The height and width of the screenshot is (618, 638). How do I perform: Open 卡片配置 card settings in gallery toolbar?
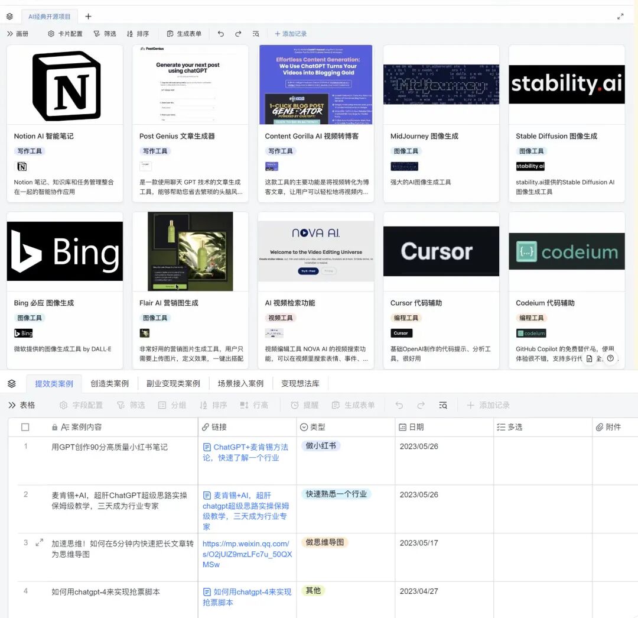coord(65,34)
